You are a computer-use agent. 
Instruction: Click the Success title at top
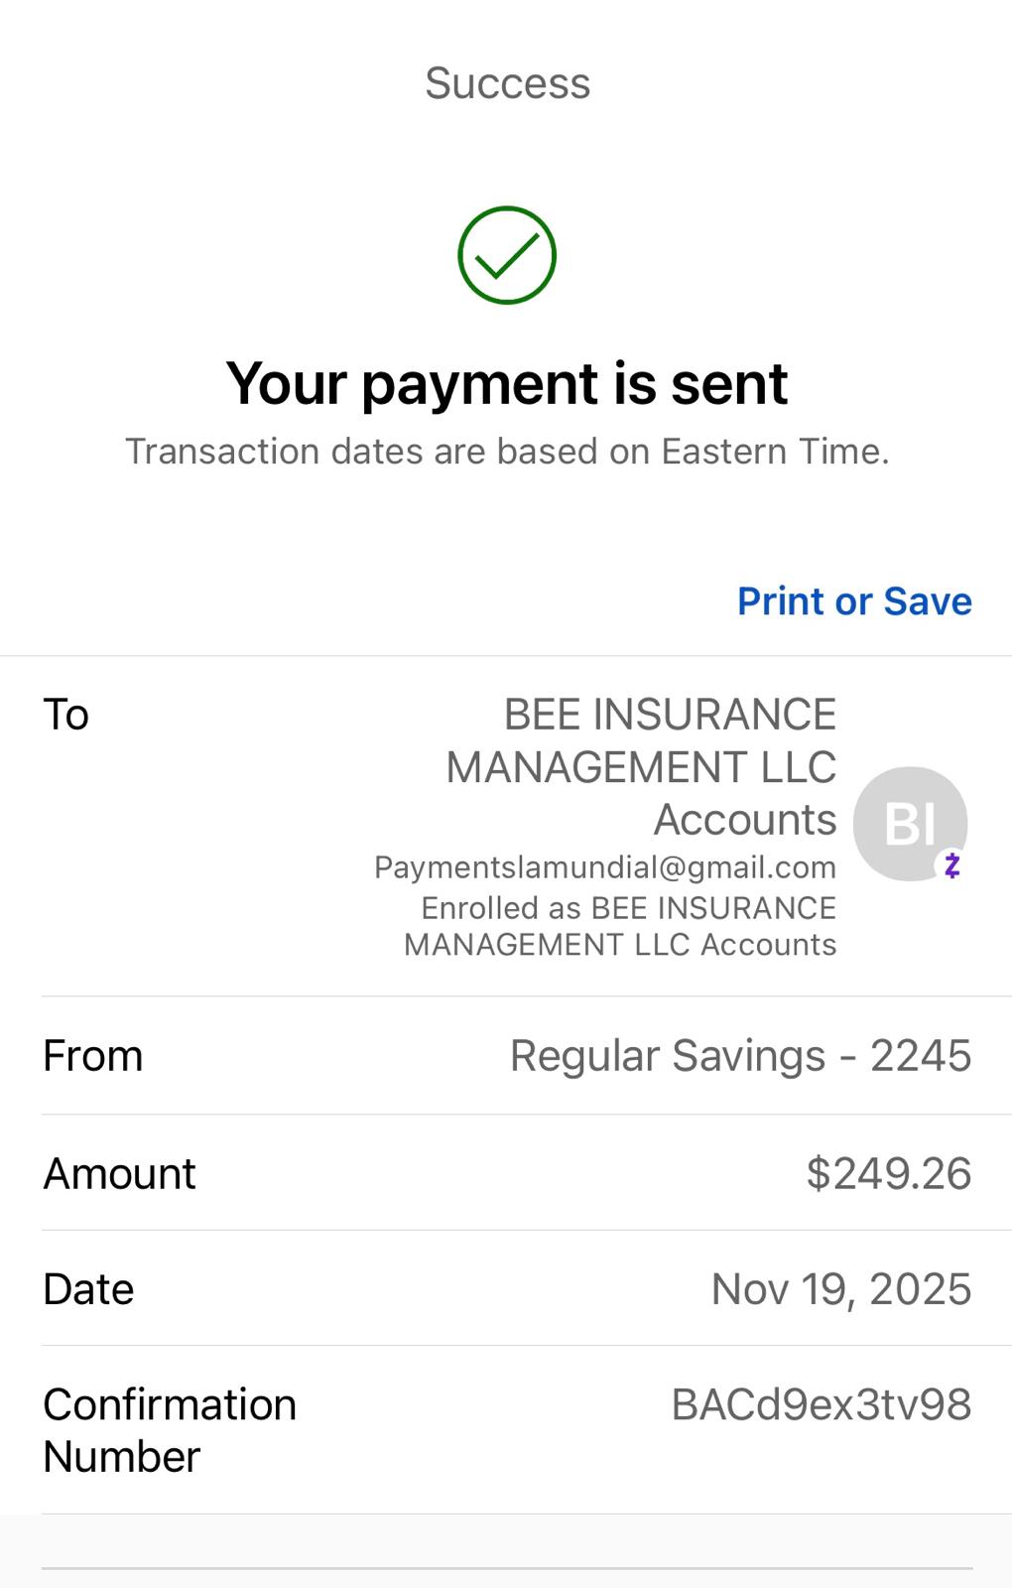click(x=507, y=83)
